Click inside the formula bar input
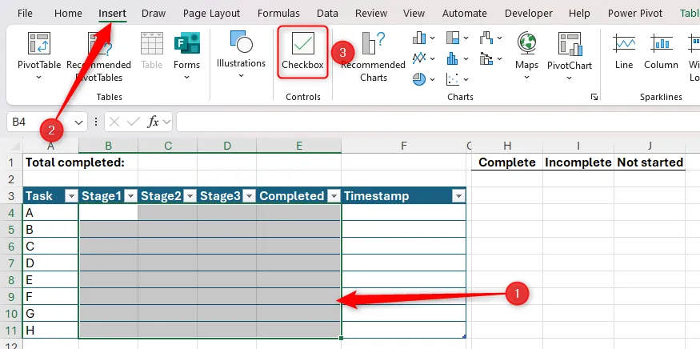Viewport: 700px width, 349px height. coord(432,122)
